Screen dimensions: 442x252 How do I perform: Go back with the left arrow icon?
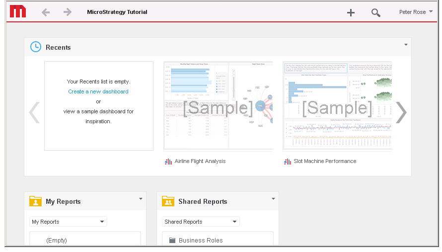46,12
